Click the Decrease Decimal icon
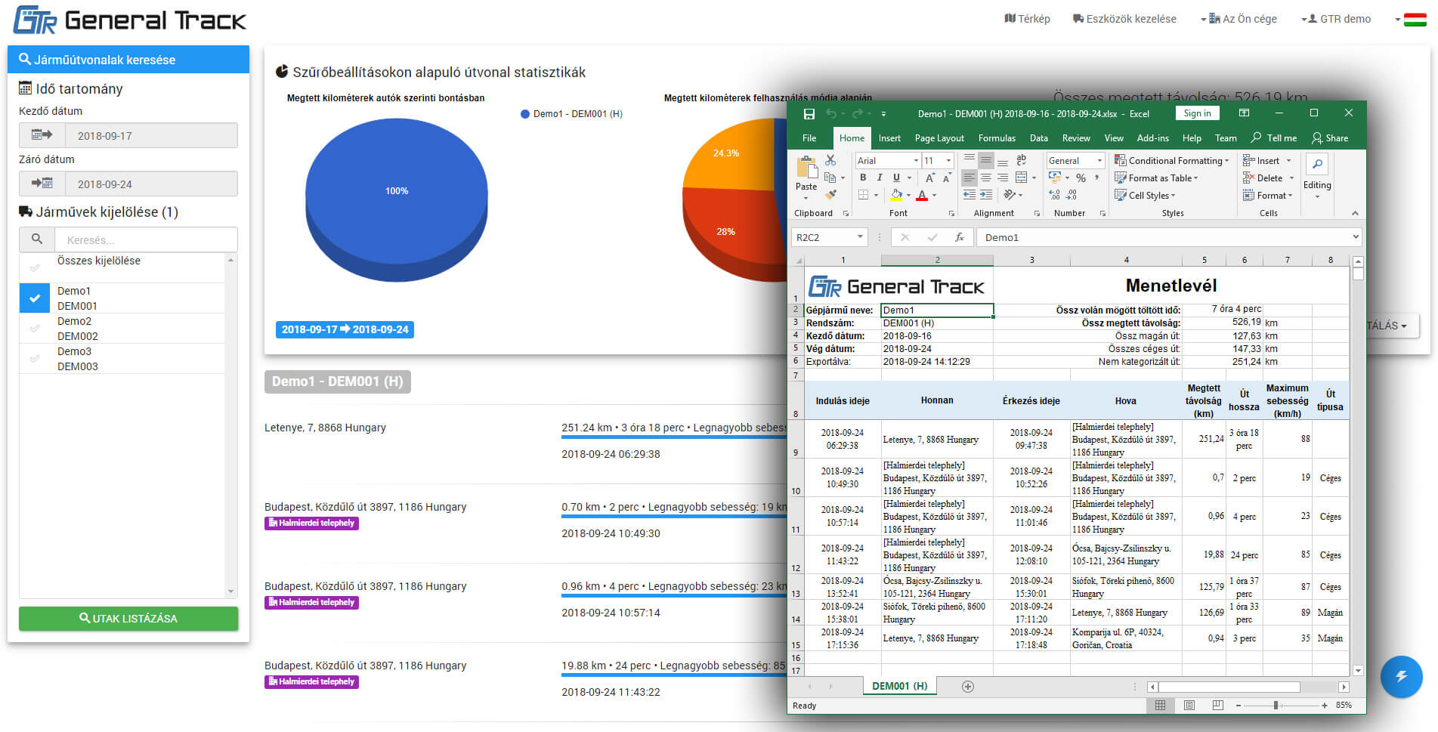Viewport: 1438px width, 732px height. click(x=1072, y=195)
